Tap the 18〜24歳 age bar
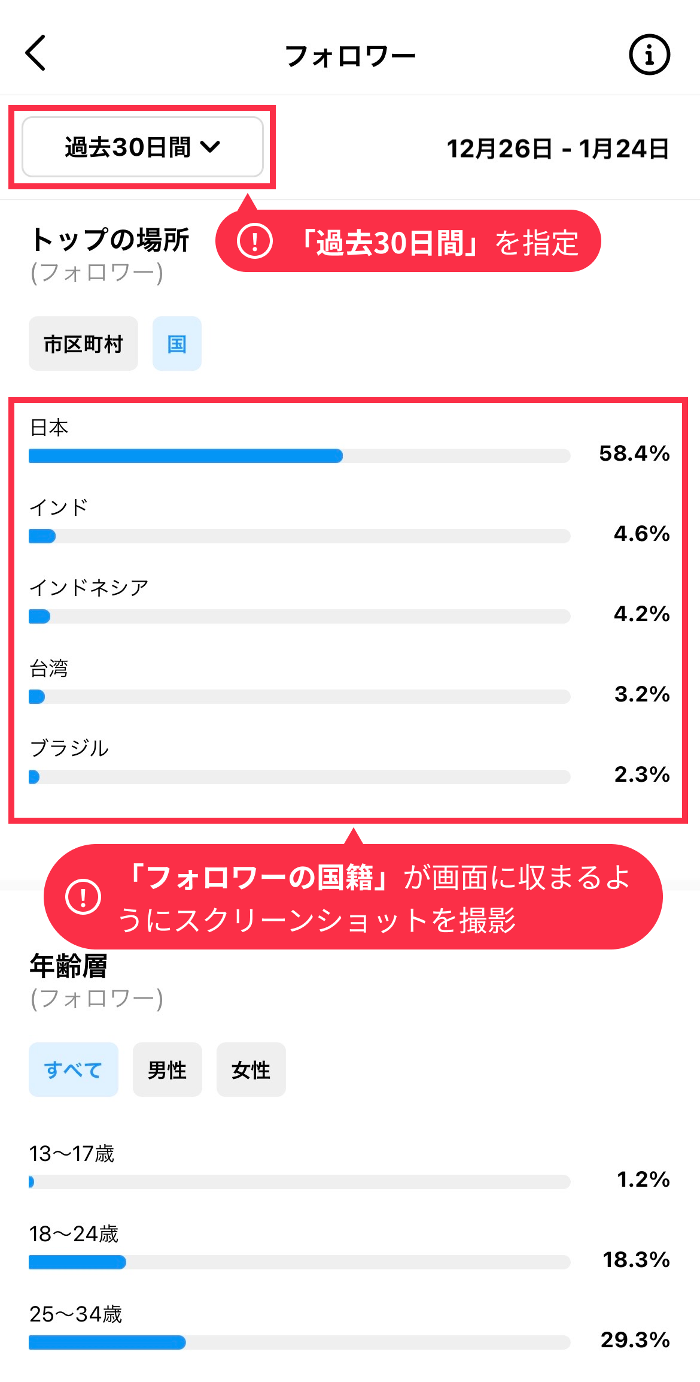Viewport: 700px width, 1382px height. point(300,1262)
